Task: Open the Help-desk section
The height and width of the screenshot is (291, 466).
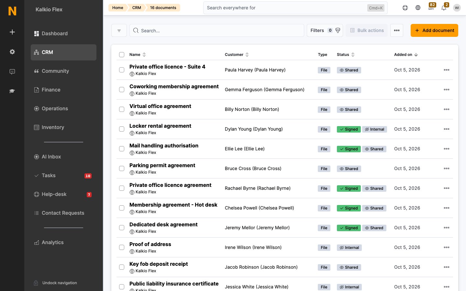Action: coord(63,194)
